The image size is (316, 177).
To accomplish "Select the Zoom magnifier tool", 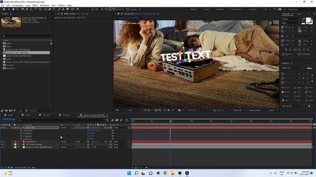I will [x=18, y=9].
